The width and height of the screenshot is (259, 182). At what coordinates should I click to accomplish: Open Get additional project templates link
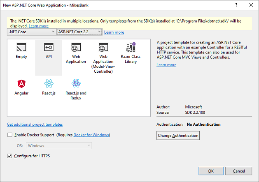point(35,124)
